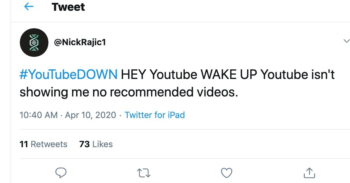Reply to the tweet via speech bubble icon
Image resolution: width=350 pixels, height=183 pixels.
[x=61, y=173]
